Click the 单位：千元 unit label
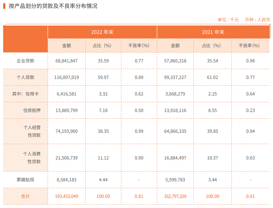 coord(228,20)
